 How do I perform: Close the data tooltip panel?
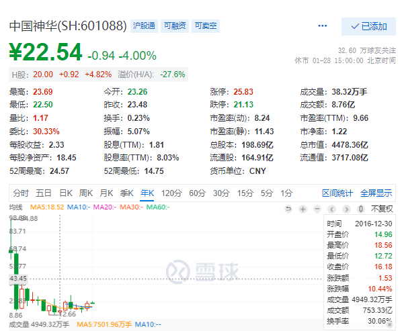tap(390, 324)
